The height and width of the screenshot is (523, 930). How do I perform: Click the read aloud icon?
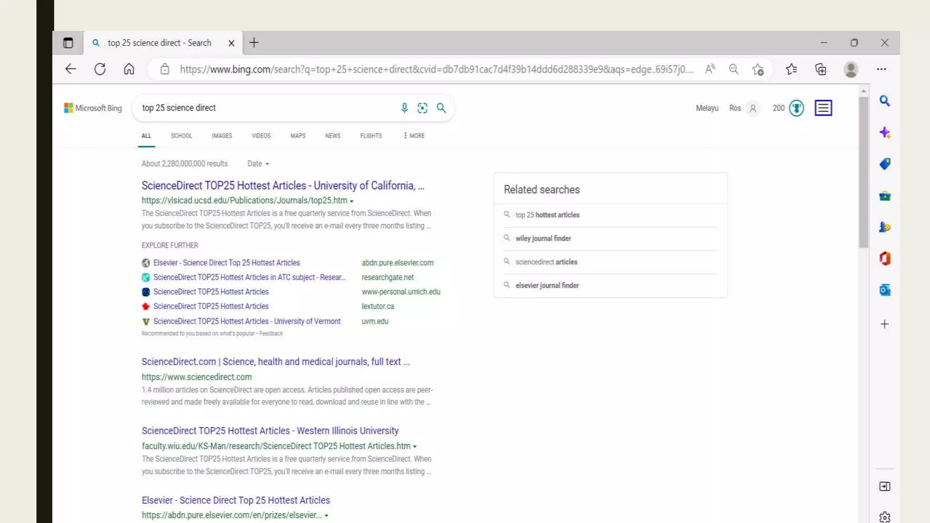click(x=710, y=69)
